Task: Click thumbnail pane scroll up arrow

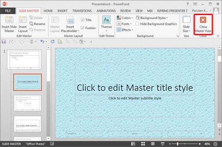Action: pyautogui.click(x=48, y=47)
